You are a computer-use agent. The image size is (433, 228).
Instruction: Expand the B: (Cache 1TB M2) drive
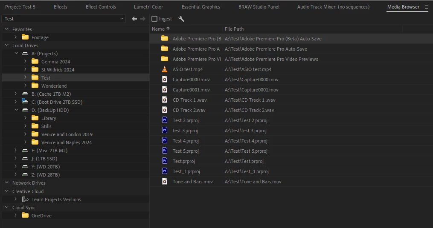pyautogui.click(x=16, y=94)
